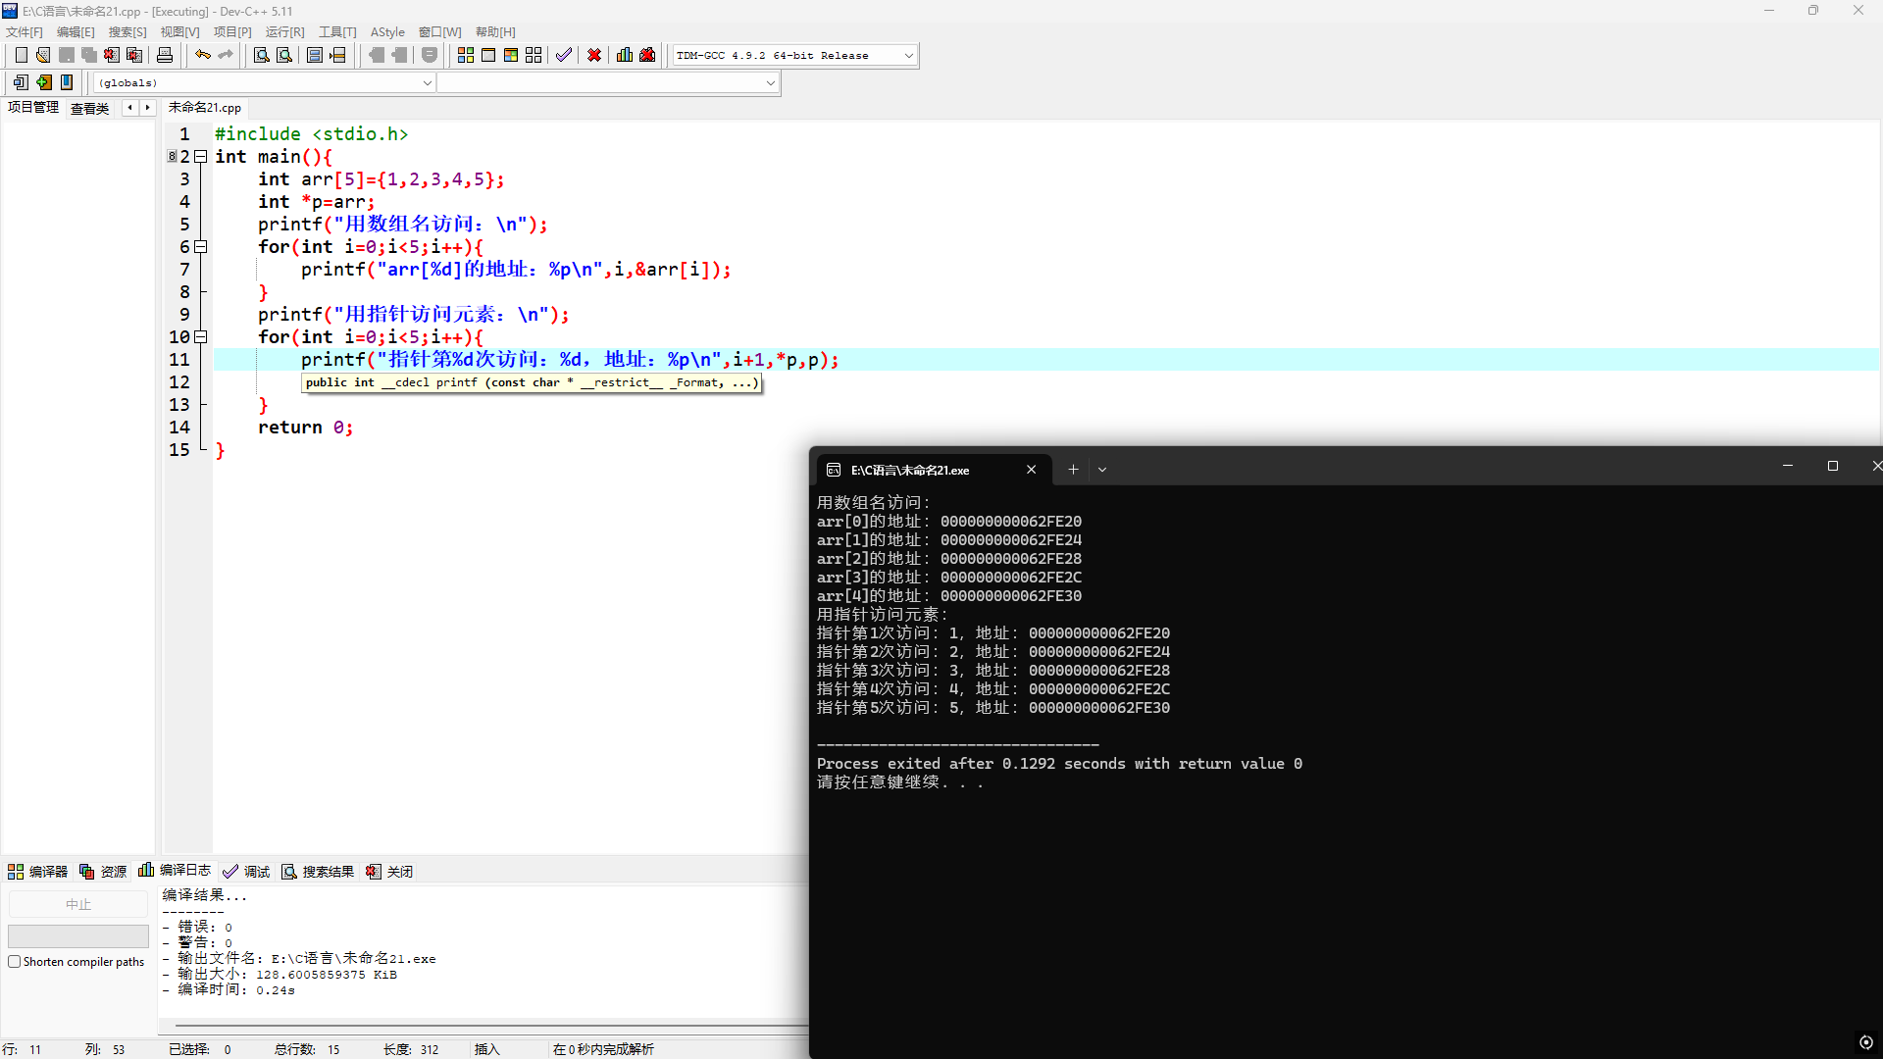The height and width of the screenshot is (1059, 1883).
Task: Switch to the 编译日志 tab
Action: point(176,871)
